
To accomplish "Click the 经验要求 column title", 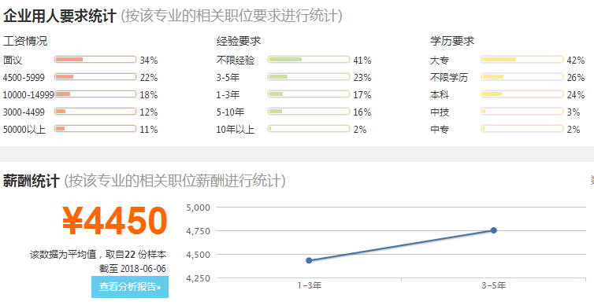I will (239, 41).
